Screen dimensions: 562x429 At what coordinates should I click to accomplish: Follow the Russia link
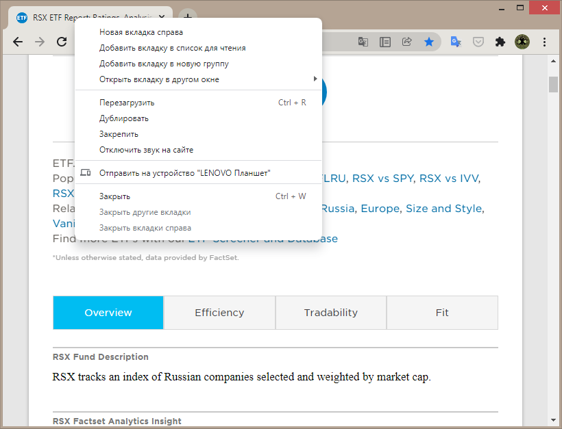coord(338,209)
